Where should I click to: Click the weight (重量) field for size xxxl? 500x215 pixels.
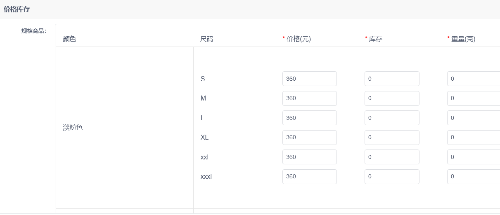click(473, 177)
